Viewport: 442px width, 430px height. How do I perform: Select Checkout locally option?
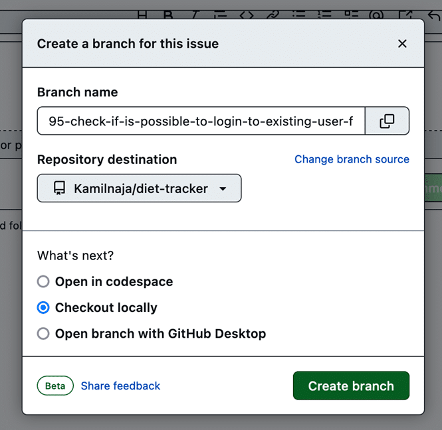pos(43,308)
